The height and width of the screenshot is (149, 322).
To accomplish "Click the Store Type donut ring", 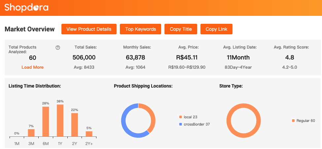I will coord(229,121).
